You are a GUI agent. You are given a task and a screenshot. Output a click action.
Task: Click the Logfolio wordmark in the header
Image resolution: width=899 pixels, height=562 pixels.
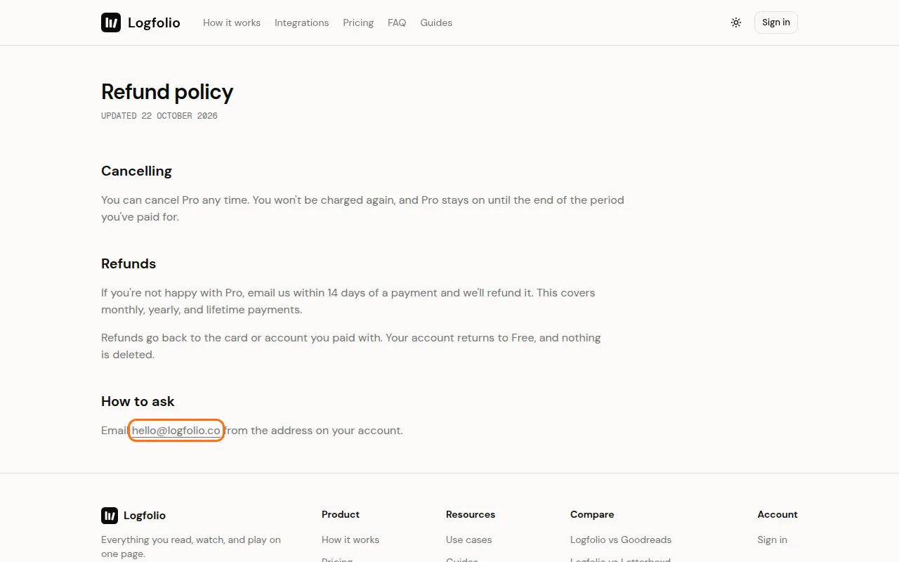click(x=154, y=22)
